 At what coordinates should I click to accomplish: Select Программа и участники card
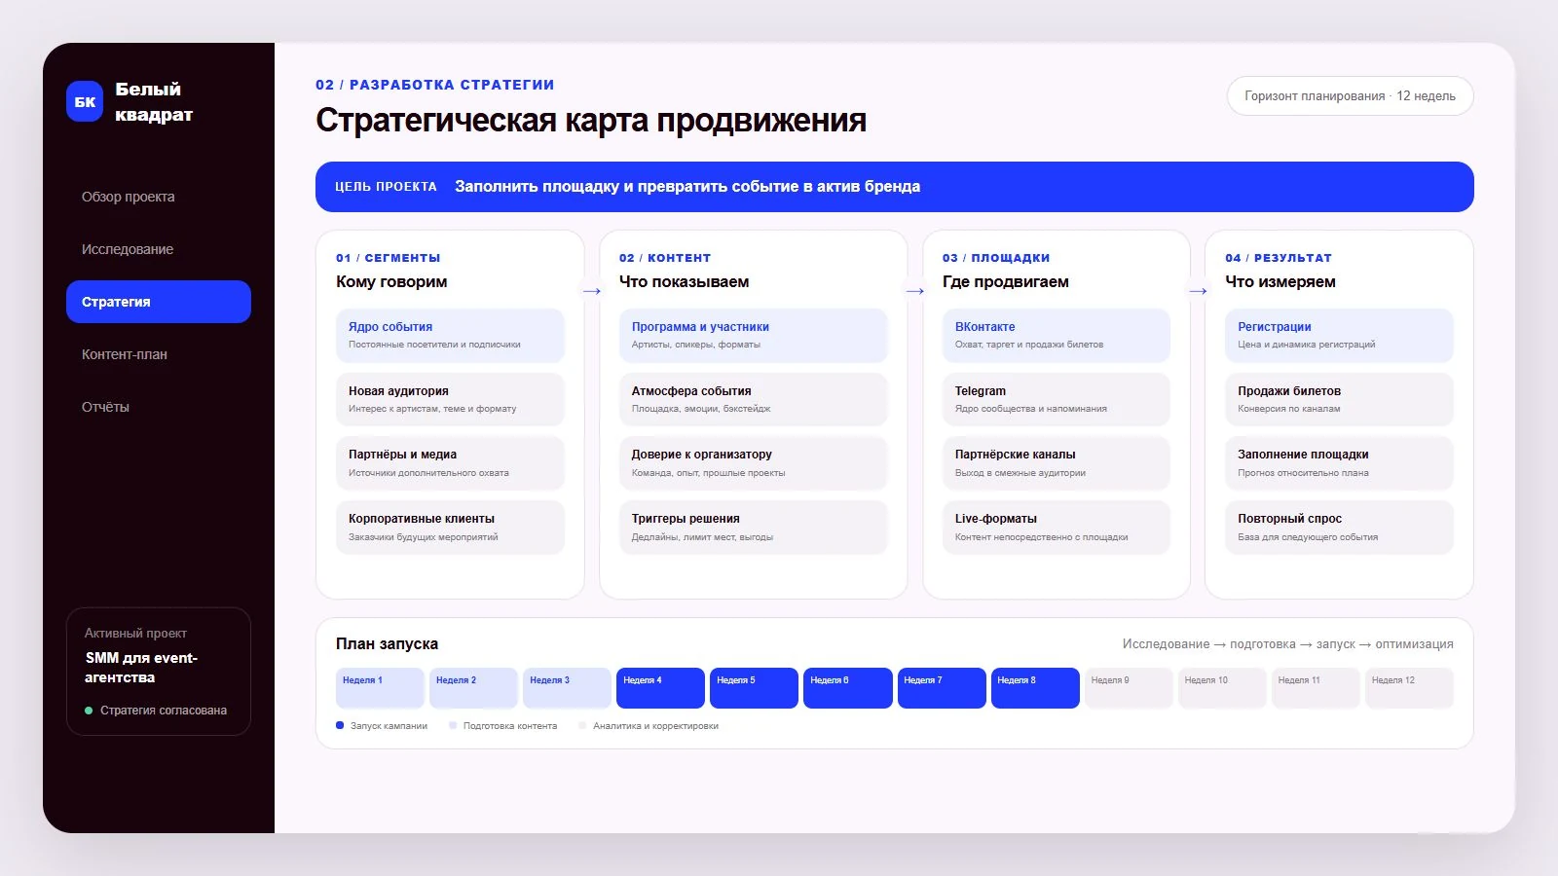(x=753, y=336)
